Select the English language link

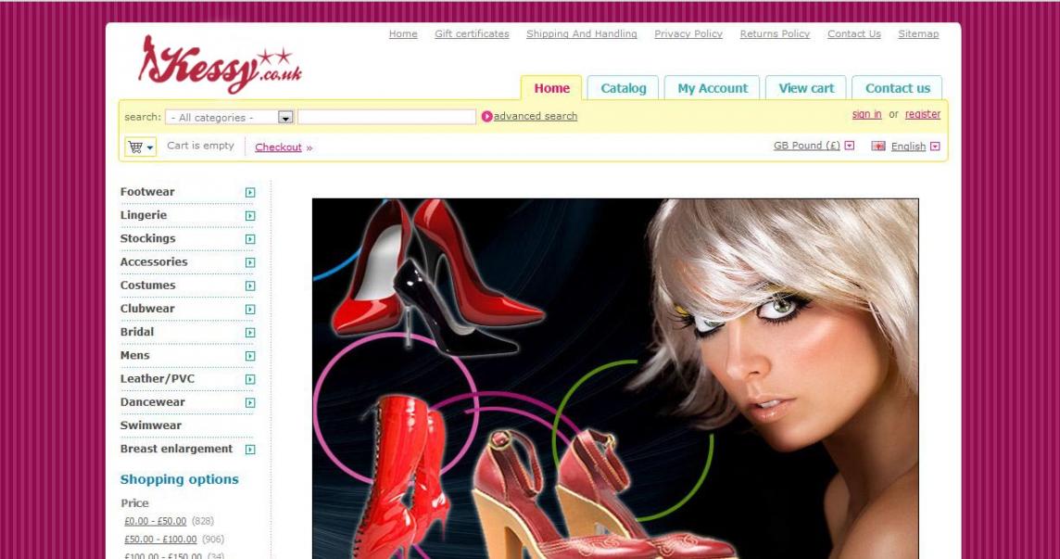(908, 146)
